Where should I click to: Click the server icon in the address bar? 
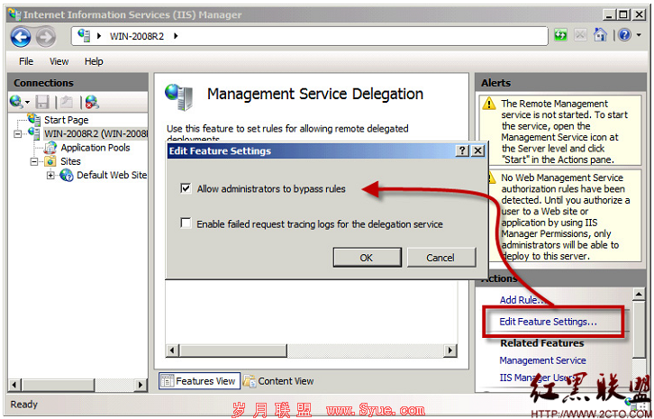point(85,35)
